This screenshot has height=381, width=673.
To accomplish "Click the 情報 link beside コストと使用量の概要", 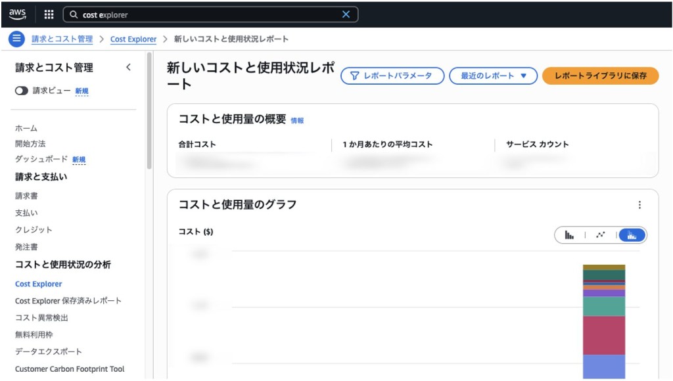I will coord(297,121).
